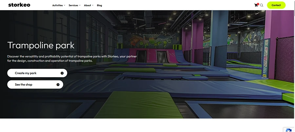Click the arrow icon in Create my park
Viewport: 295px width, 132px height.
pyautogui.click(x=62, y=73)
